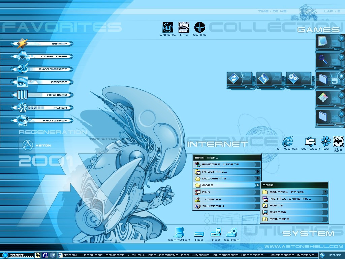Launch Outlook from Internet section
Viewport: 345px width, 259px height.
click(310, 143)
